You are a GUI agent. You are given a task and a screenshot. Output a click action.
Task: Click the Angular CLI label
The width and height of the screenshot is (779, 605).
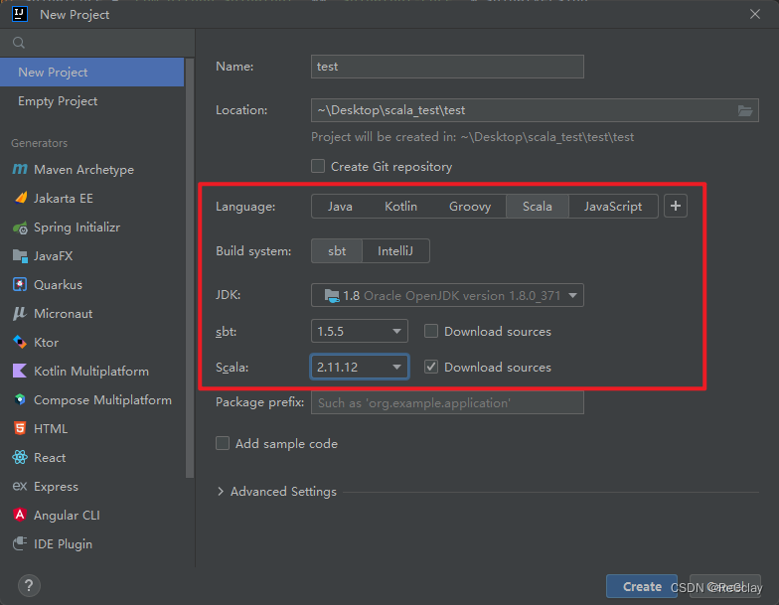point(67,515)
